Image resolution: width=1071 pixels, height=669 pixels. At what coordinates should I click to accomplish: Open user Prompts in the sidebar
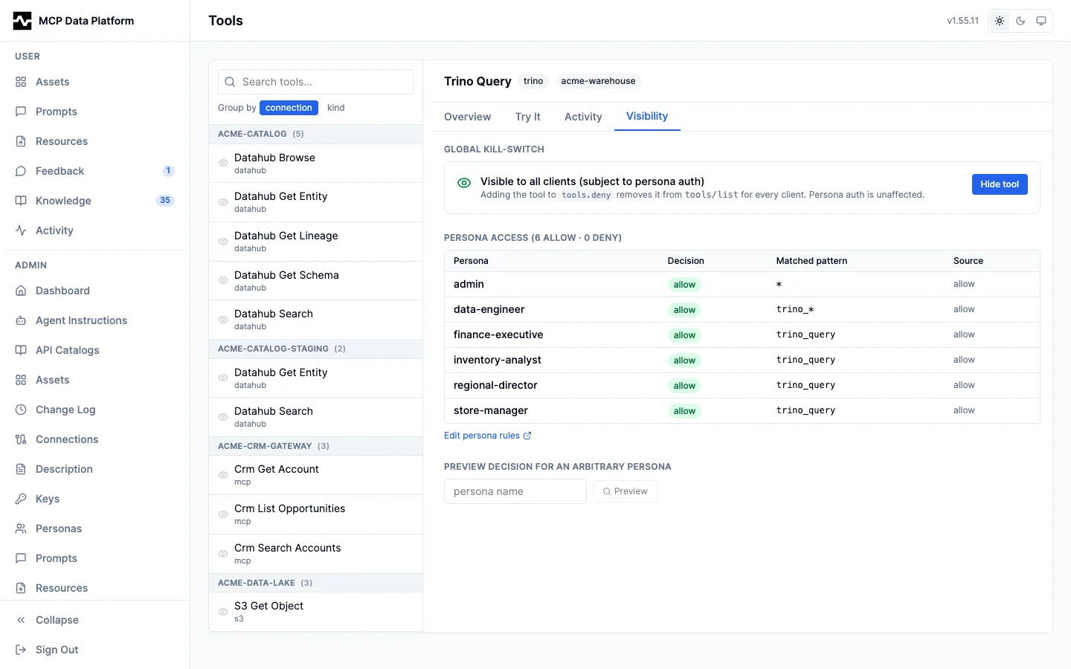tap(94, 111)
